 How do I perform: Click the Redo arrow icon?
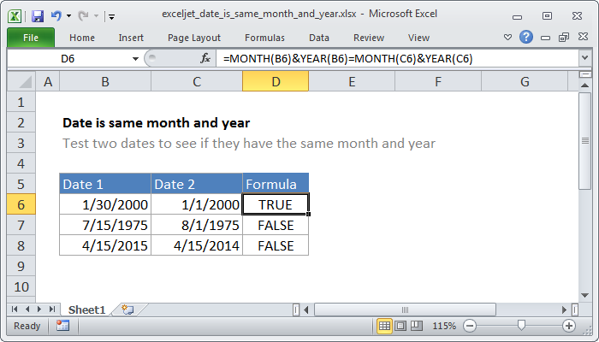coord(83,16)
